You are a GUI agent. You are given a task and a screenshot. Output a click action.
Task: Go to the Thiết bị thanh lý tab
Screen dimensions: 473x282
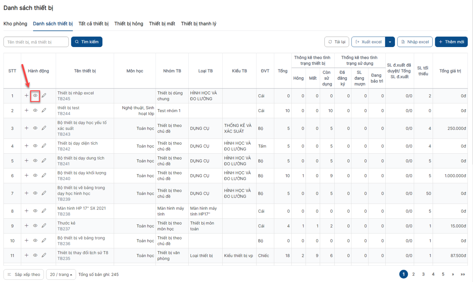coord(199,24)
